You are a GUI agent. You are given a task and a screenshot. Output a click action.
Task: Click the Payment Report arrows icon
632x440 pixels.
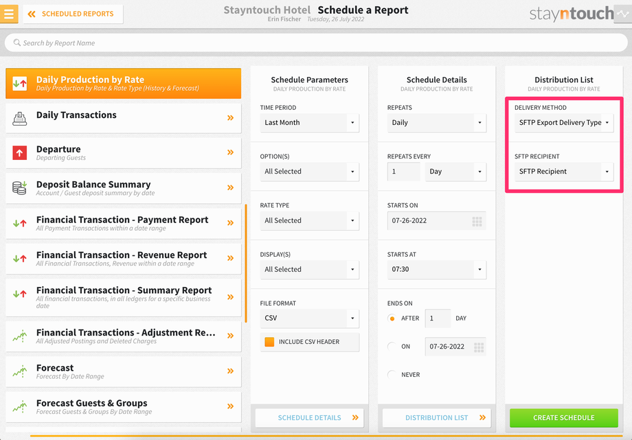click(19, 223)
